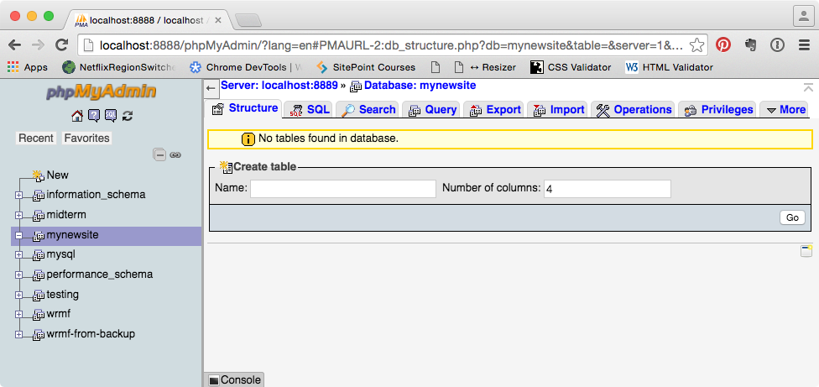Toggle link with main panel chain icon
Image resolution: width=819 pixels, height=387 pixels.
point(175,155)
